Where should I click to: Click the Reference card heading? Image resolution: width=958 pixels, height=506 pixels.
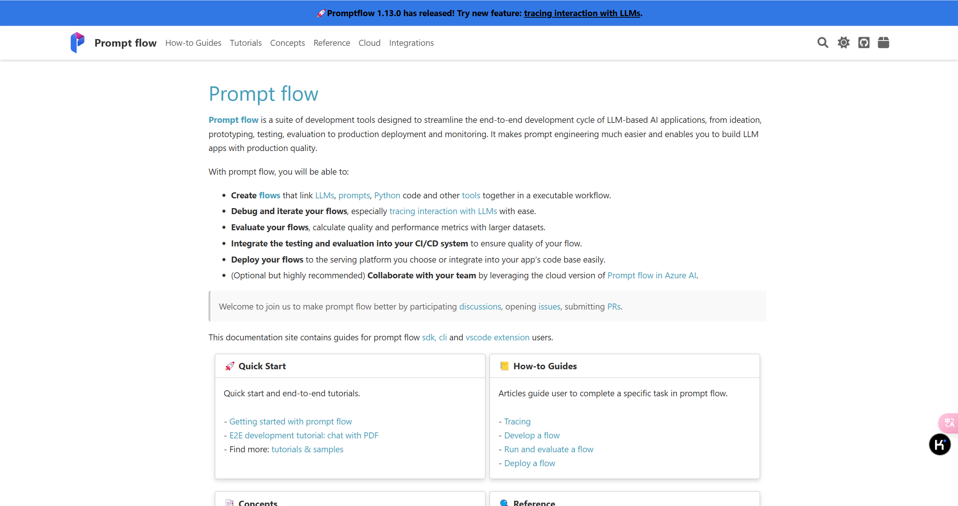(x=534, y=503)
